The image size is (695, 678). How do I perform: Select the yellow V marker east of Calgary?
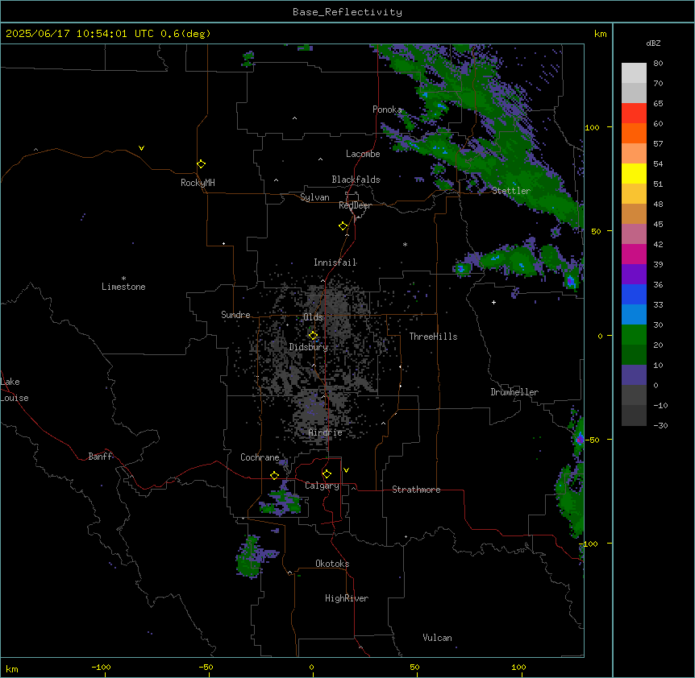[346, 470]
